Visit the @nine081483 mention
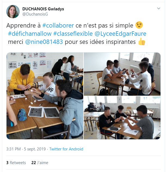Viewport: 167px width, 172px height. point(44,42)
